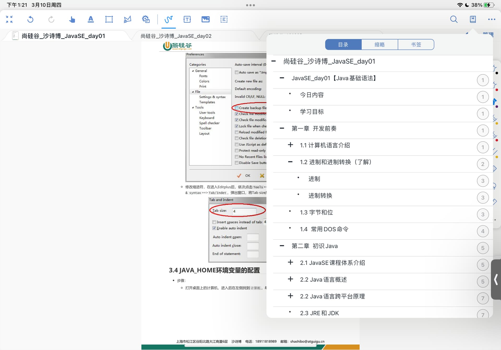
Task: Toggle Insert spaces instead of tab checkbox
Action: click(214, 222)
